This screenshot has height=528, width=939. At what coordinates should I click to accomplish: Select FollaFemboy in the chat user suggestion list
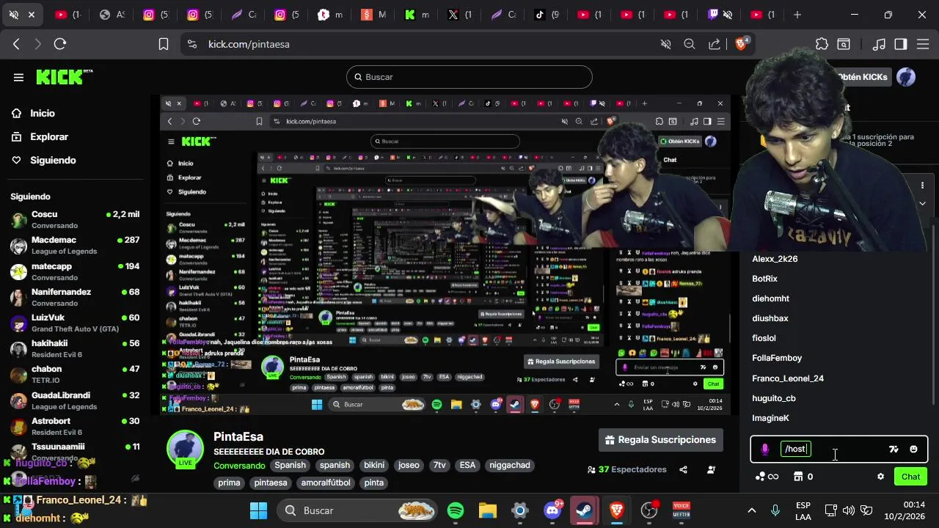[777, 358]
